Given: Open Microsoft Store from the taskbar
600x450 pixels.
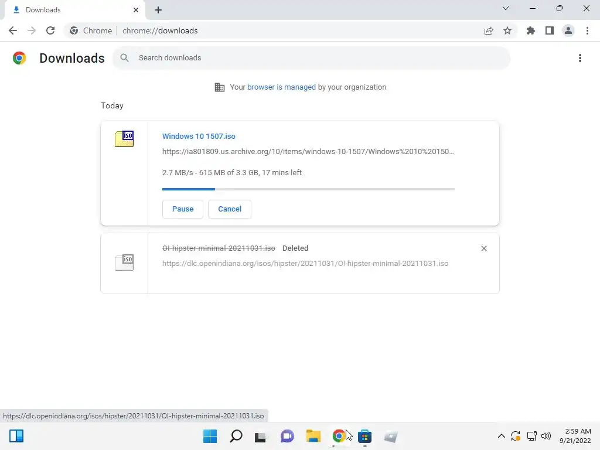Looking at the screenshot, I should [364, 436].
